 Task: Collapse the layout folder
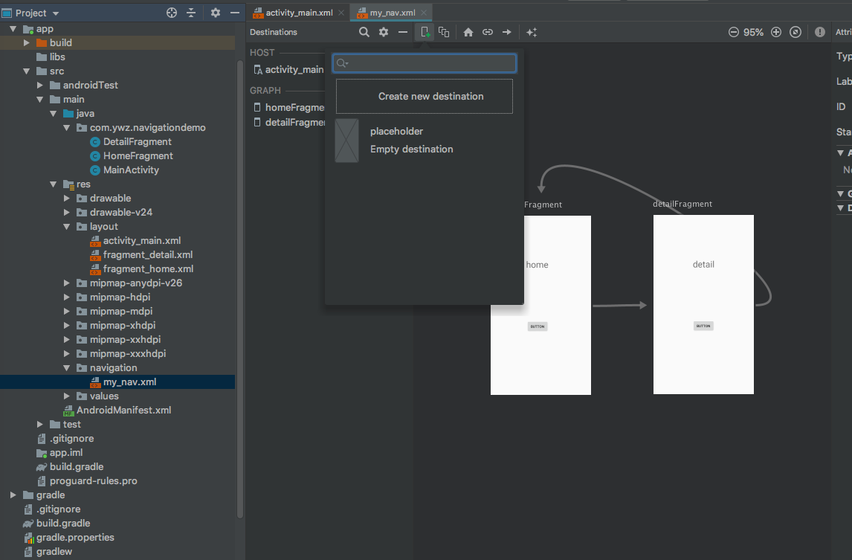pyautogui.click(x=66, y=227)
